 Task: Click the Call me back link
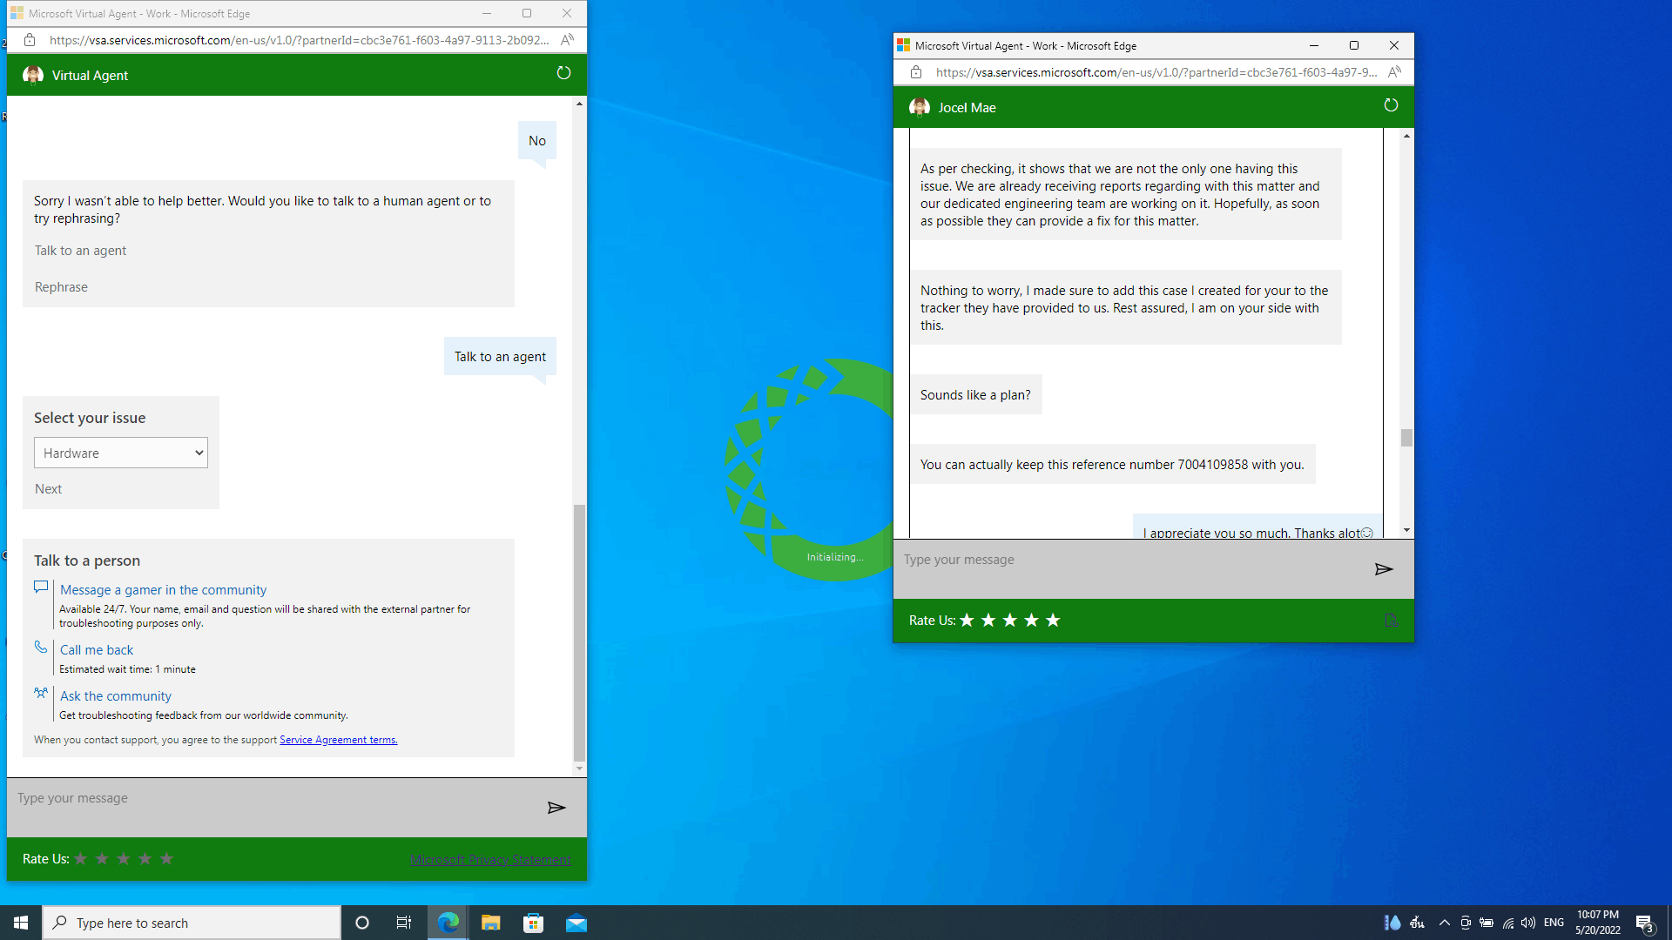point(97,650)
